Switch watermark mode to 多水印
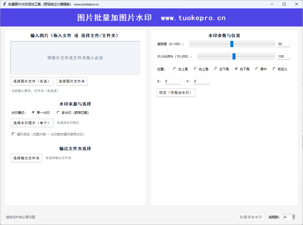The height and width of the screenshot is (225, 303). [58, 112]
